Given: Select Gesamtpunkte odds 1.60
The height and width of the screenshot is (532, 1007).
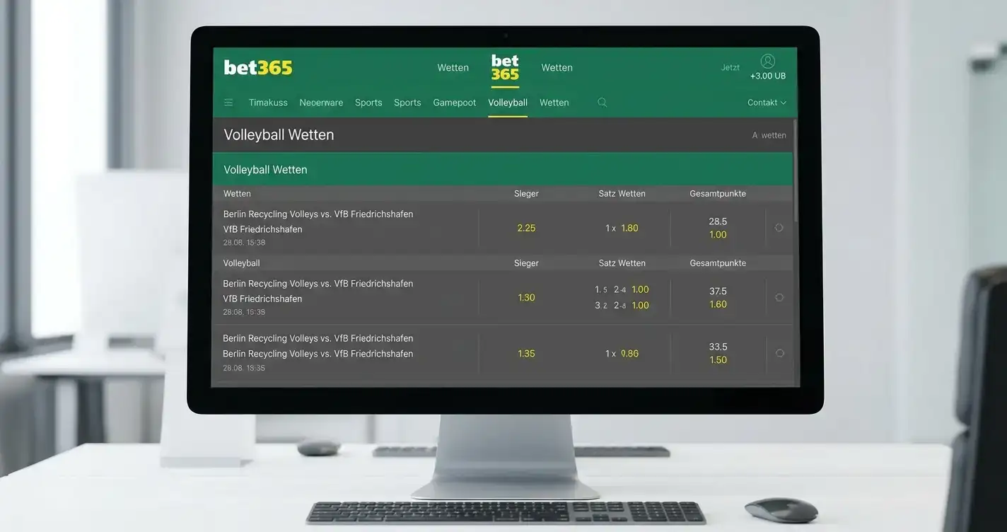Looking at the screenshot, I should pyautogui.click(x=718, y=304).
